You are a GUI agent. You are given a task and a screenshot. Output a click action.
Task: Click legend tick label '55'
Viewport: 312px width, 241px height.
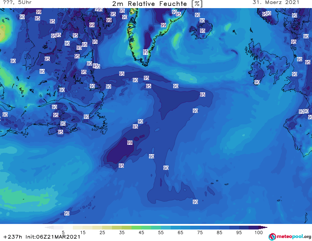pyautogui.click(x=161, y=232)
